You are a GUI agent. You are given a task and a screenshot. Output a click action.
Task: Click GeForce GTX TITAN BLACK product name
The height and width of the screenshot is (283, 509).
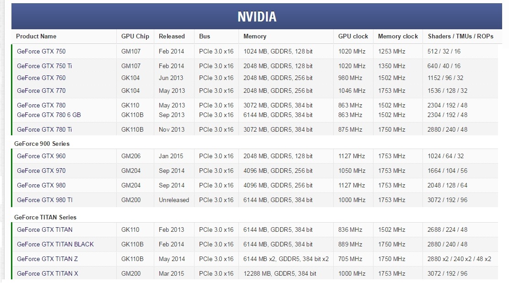55,244
